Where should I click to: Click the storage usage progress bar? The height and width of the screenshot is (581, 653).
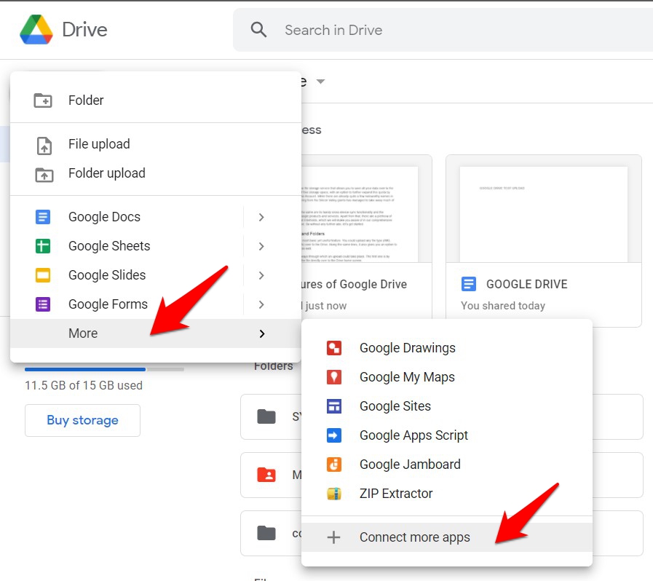(x=104, y=369)
